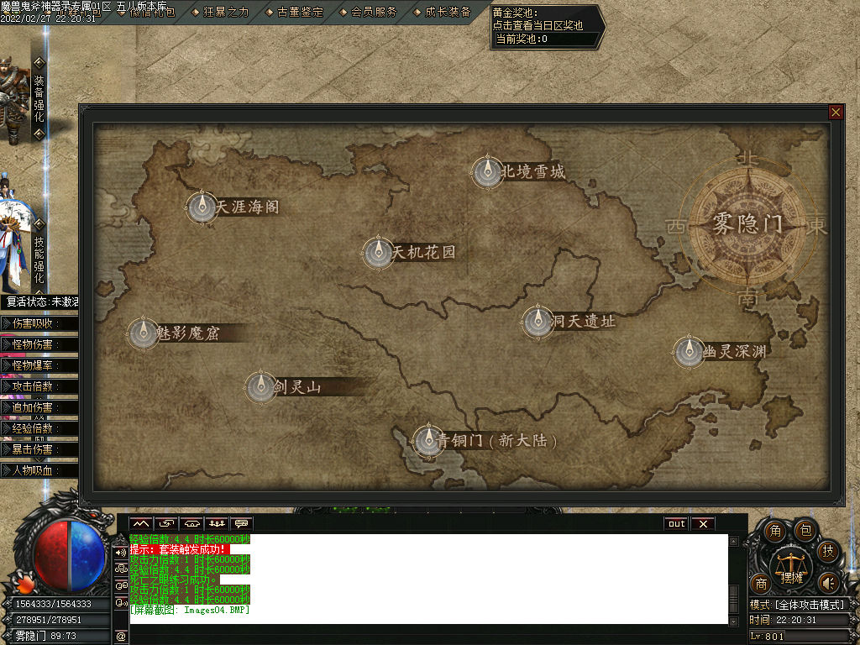
Task: Close the world map window
Action: (836, 113)
